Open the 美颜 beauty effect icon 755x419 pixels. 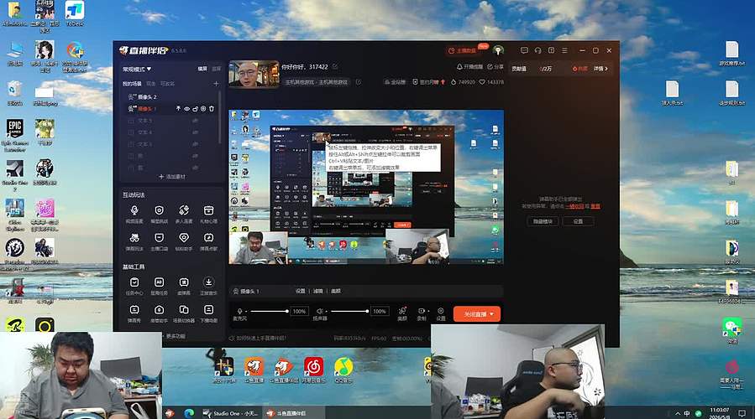(x=402, y=311)
